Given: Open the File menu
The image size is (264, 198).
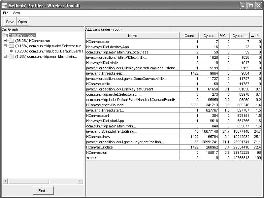Looking at the screenshot, I should [x=6, y=13].
